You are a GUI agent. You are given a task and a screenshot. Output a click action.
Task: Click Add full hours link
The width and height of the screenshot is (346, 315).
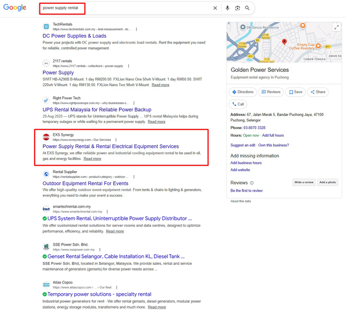click(x=273, y=135)
